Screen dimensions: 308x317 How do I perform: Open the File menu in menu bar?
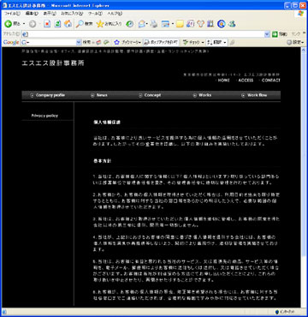click(x=12, y=14)
